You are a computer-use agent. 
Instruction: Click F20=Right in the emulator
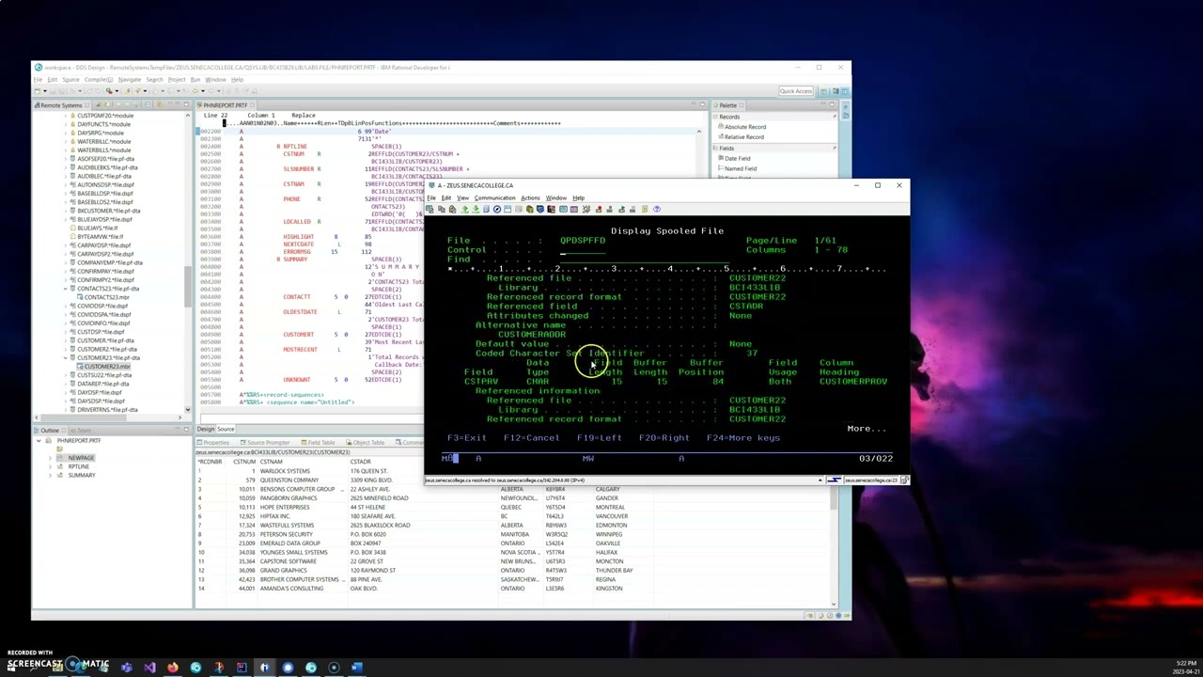664,438
